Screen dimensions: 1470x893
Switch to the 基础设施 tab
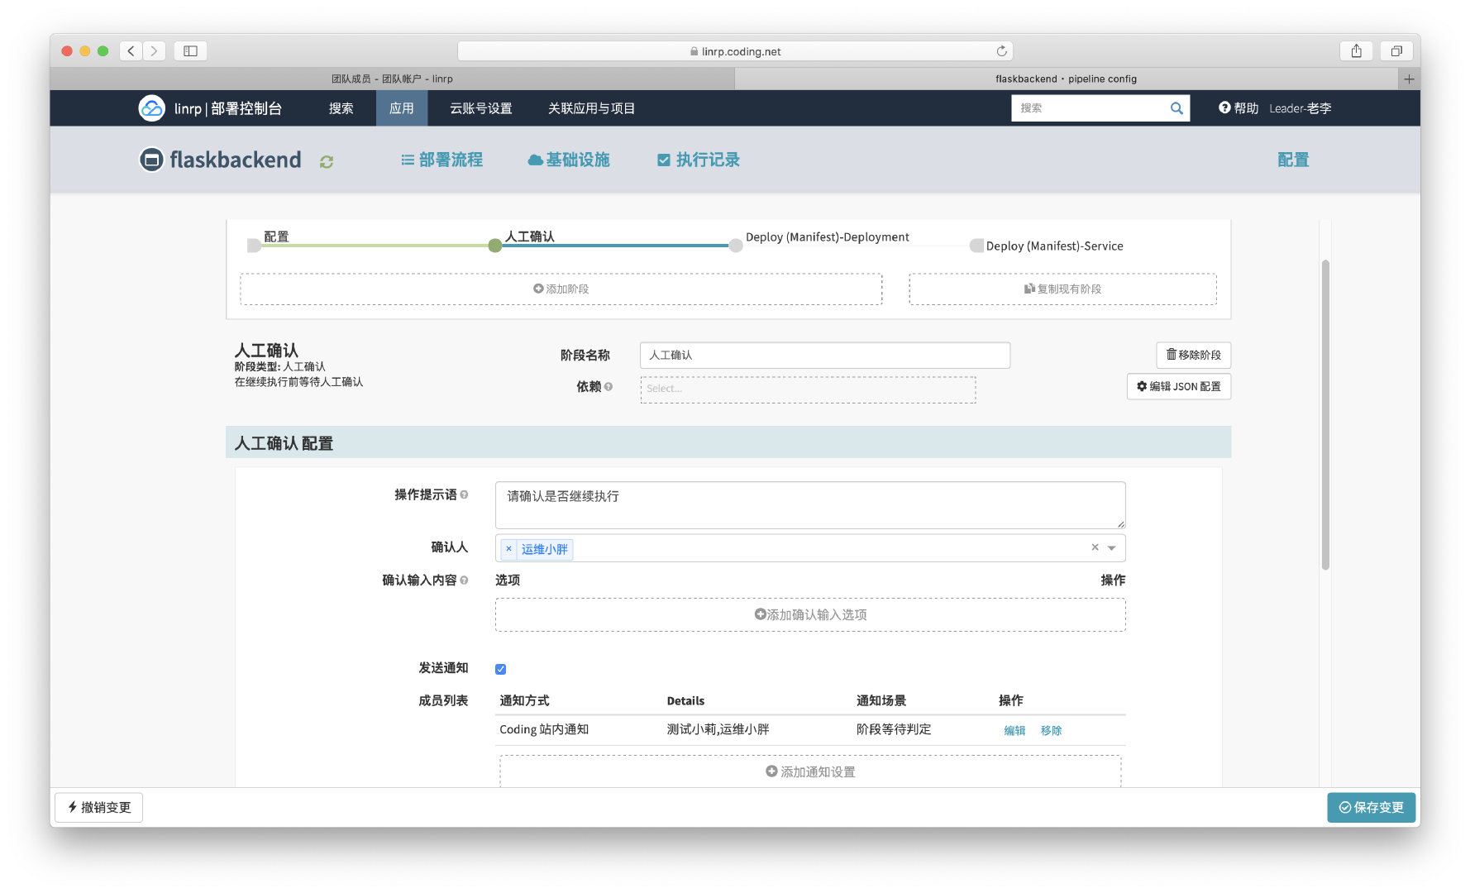tap(569, 160)
